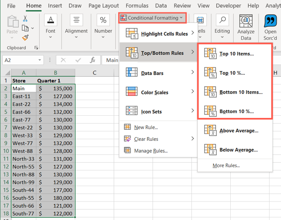281x220 pixels.
Task: Open the Conditional Formatting dropdown
Action: [x=153, y=18]
